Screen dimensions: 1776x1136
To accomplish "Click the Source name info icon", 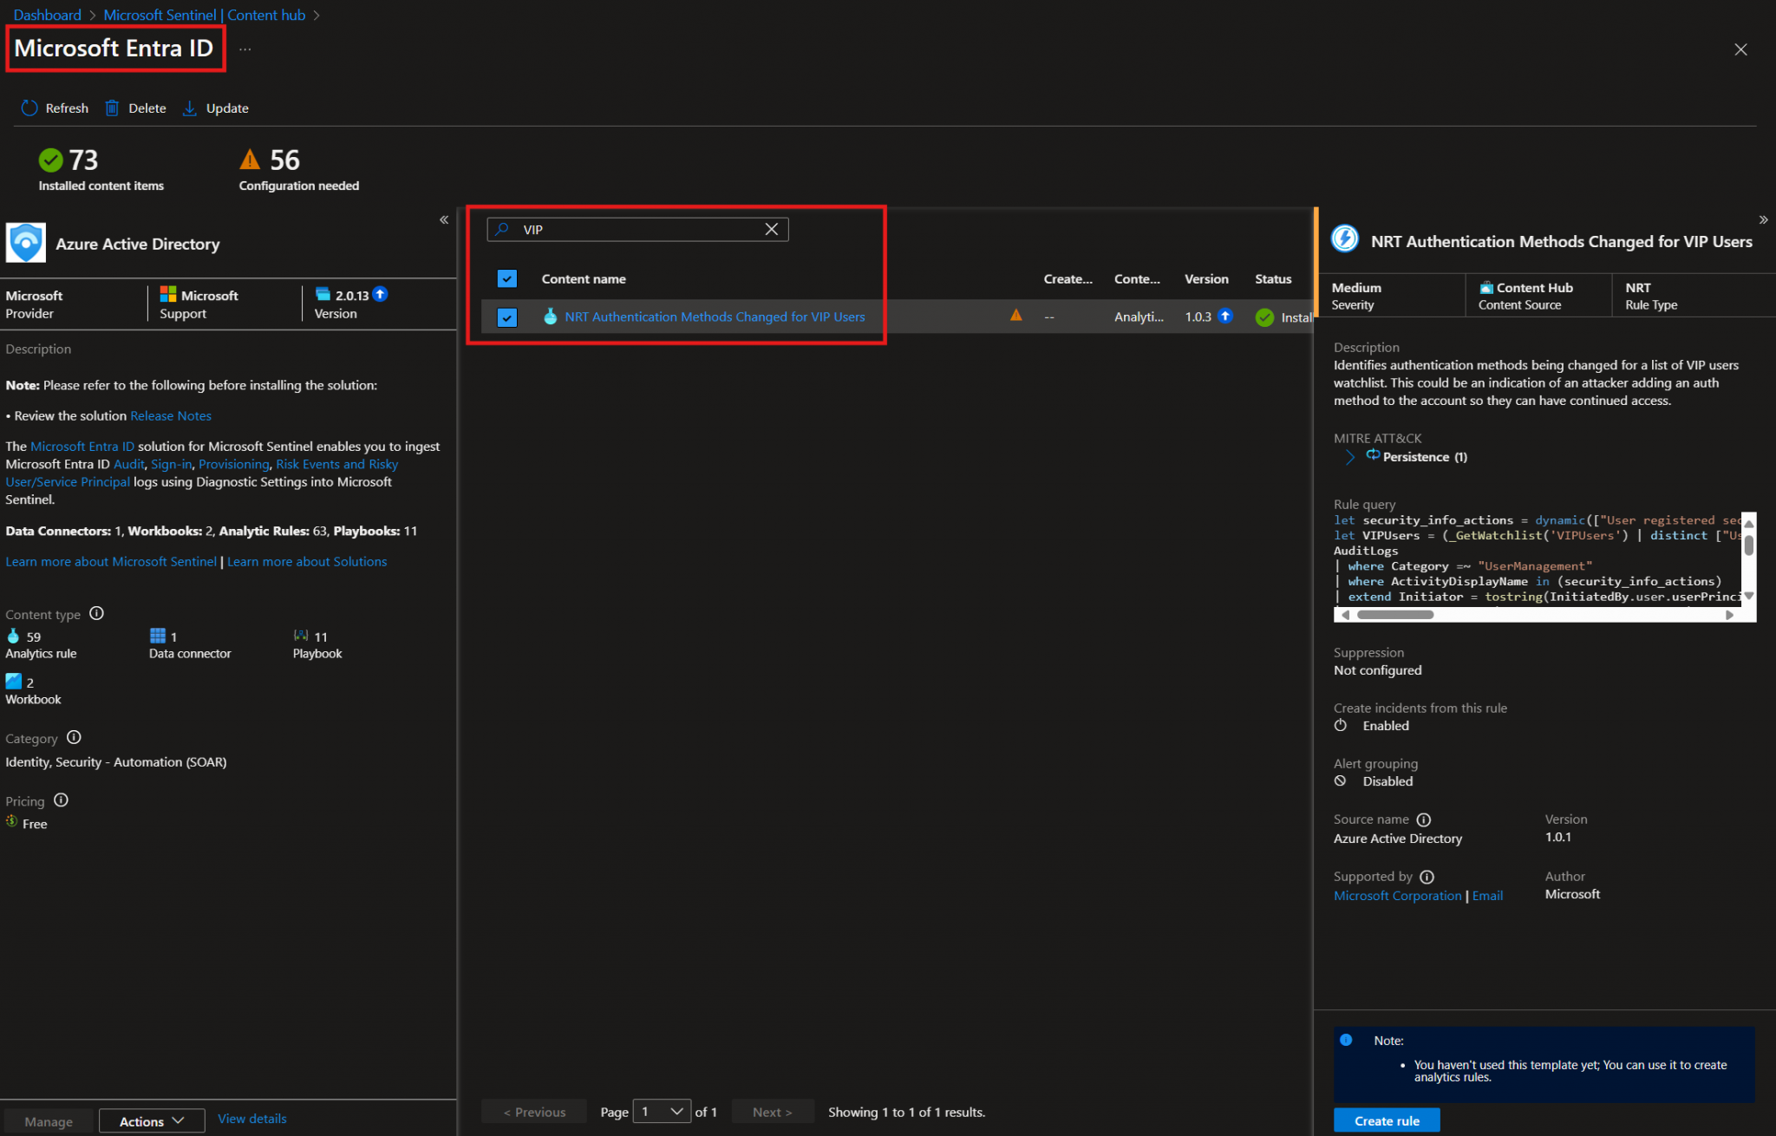I will (x=1424, y=819).
